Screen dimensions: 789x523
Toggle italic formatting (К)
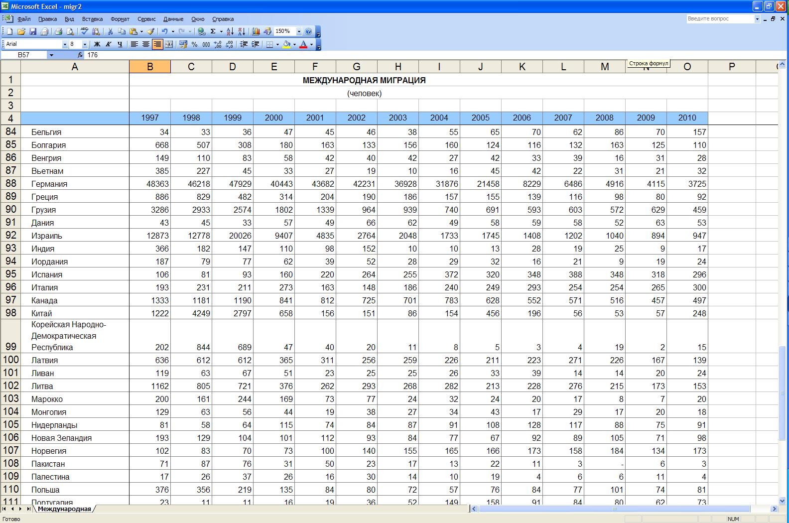(108, 44)
